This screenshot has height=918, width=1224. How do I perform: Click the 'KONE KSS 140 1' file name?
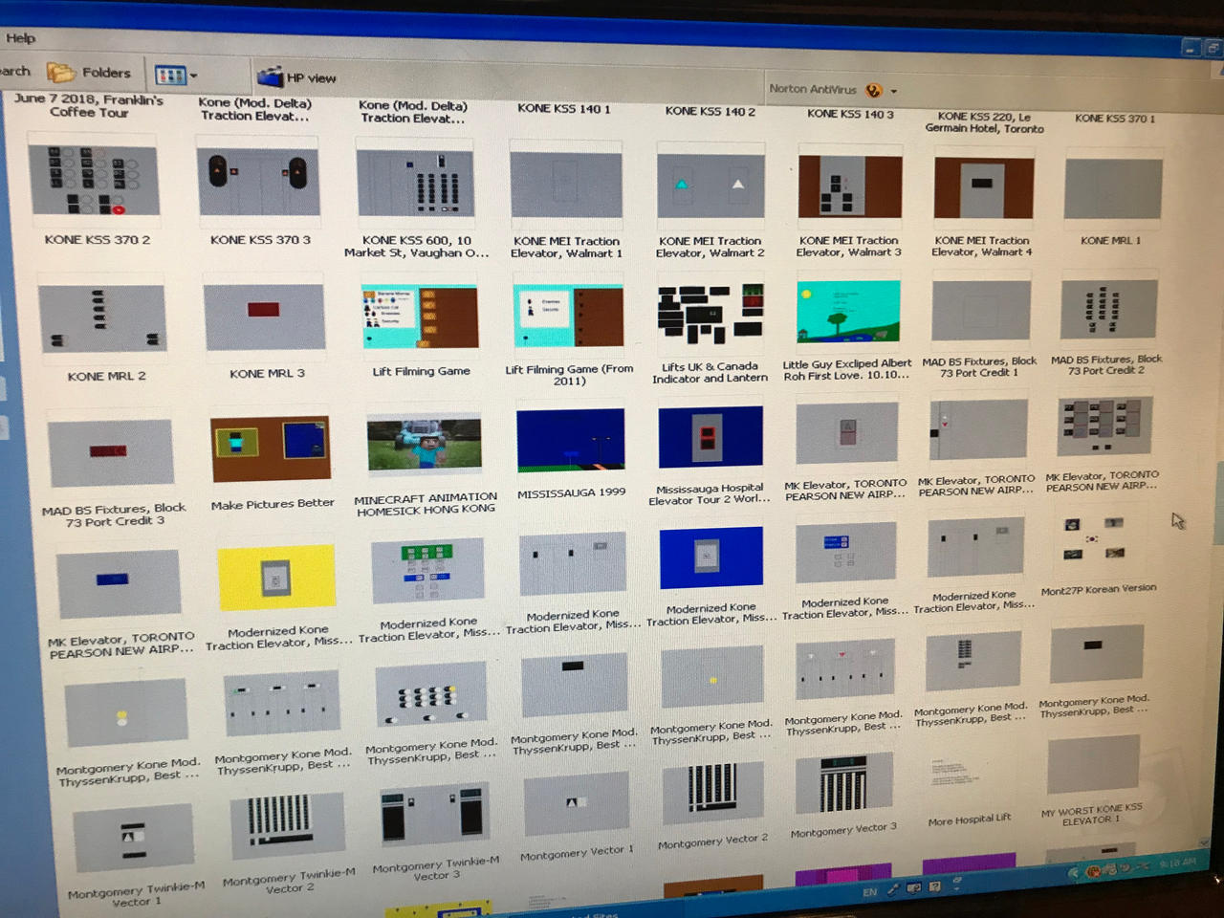pyautogui.click(x=564, y=108)
